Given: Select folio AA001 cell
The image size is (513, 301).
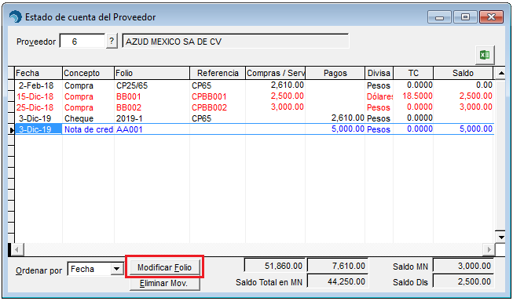Looking at the screenshot, I should tap(152, 129).
